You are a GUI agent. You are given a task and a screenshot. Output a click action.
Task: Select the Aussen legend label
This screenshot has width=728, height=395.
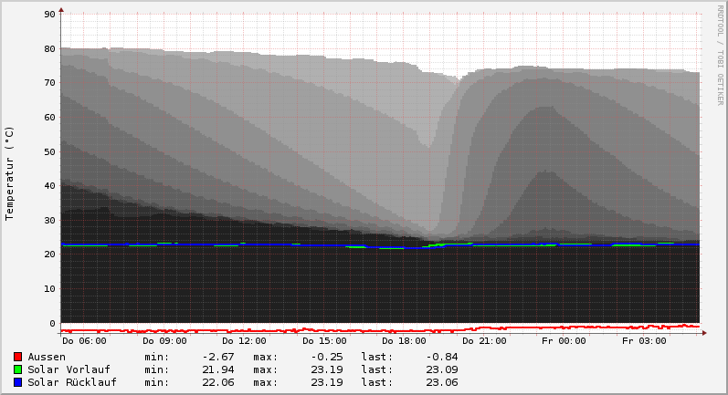click(47, 357)
